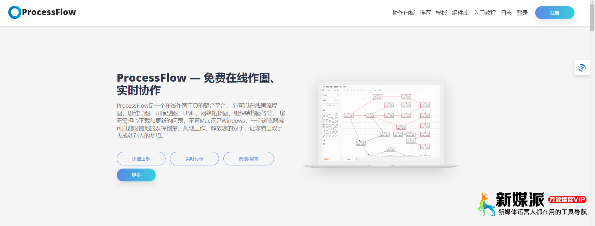Select 组件库 in the navigation
The image size is (595, 226).
[460, 13]
